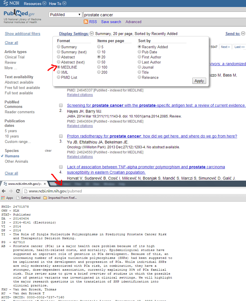Image resolution: width=246 pixels, height=301 pixels.
Task: Choose the Abstract (text) format option
Action: click(x=59, y=62)
